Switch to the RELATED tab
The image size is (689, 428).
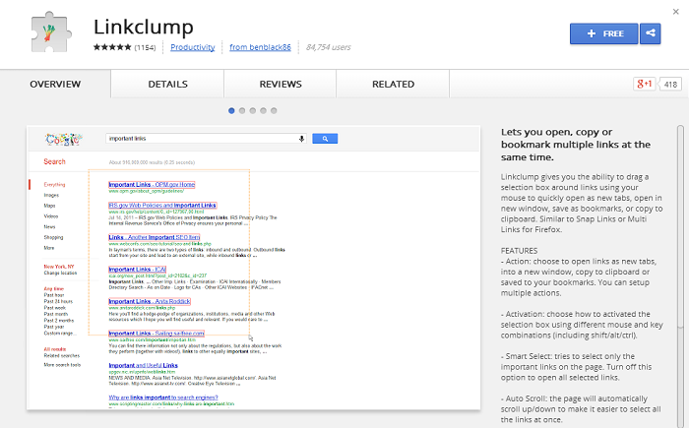click(394, 84)
